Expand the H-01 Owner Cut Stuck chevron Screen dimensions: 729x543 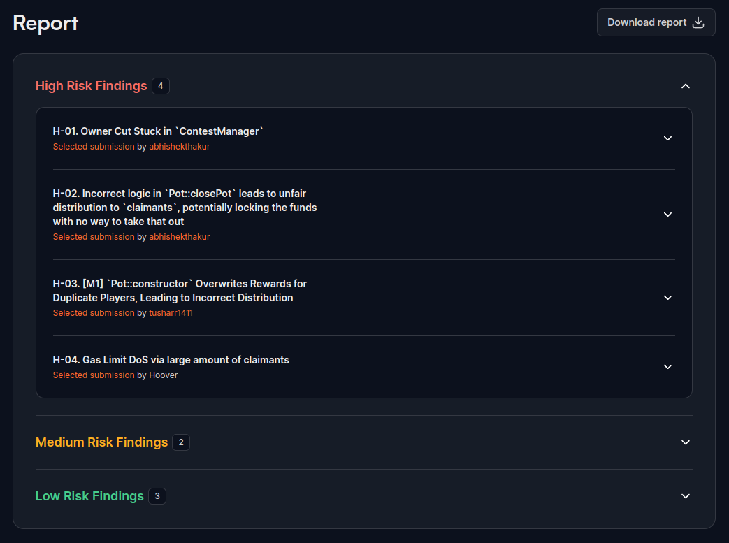667,138
